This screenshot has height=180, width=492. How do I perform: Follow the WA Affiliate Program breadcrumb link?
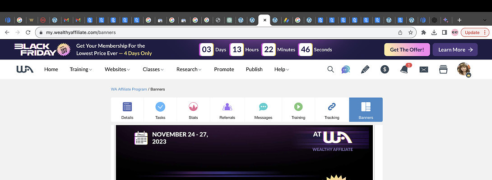129,89
